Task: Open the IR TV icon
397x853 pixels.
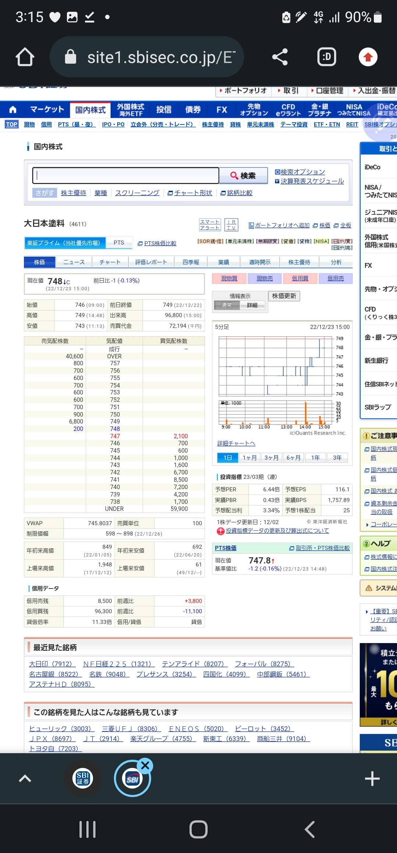Action: 231,225
